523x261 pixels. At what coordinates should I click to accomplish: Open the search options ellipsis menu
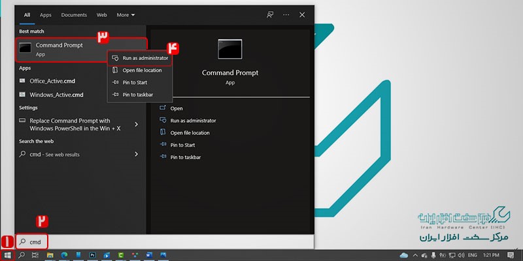[286, 15]
